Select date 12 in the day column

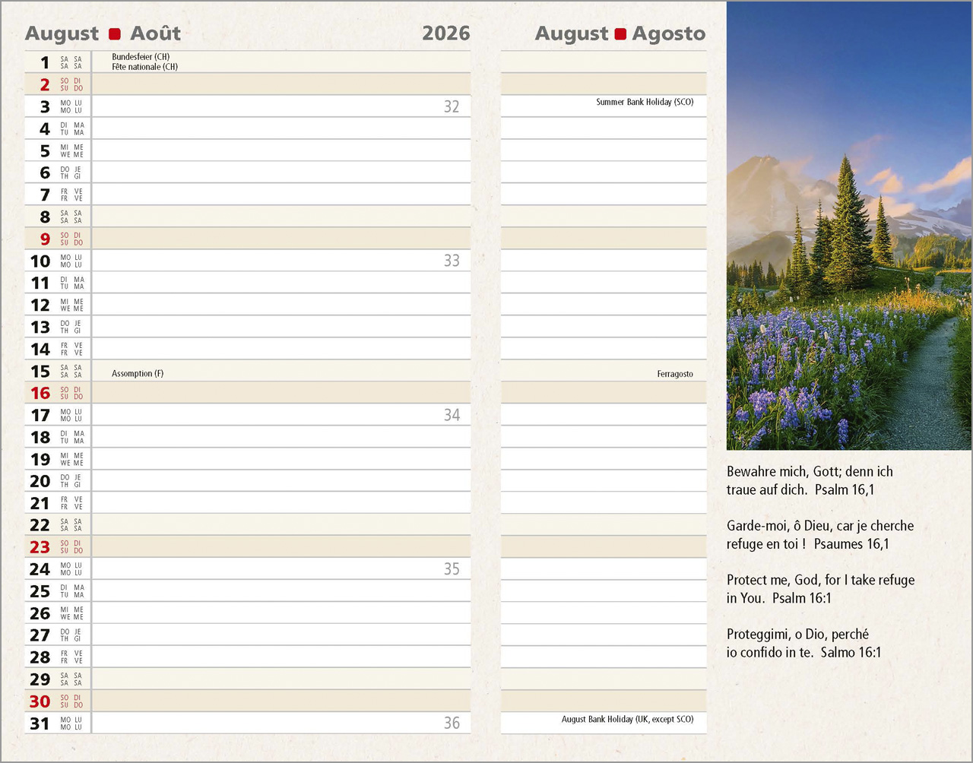(40, 306)
